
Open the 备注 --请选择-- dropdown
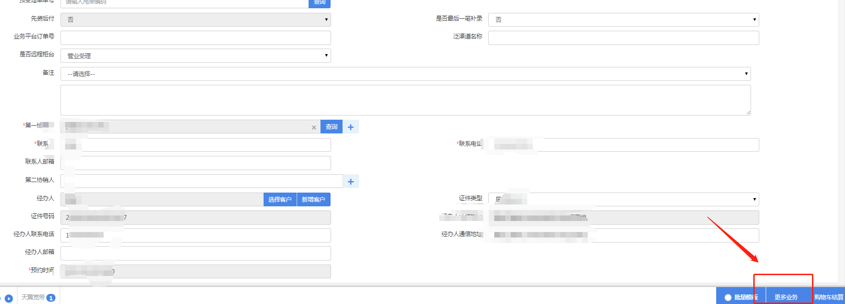click(405, 74)
